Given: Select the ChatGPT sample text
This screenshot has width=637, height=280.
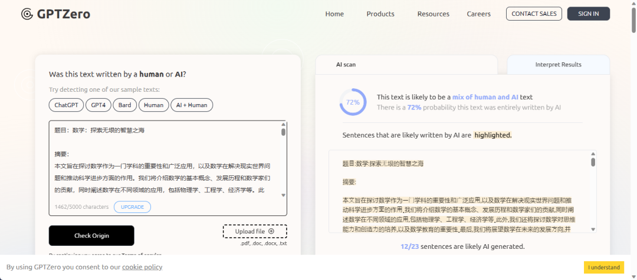Looking at the screenshot, I should [x=66, y=105].
